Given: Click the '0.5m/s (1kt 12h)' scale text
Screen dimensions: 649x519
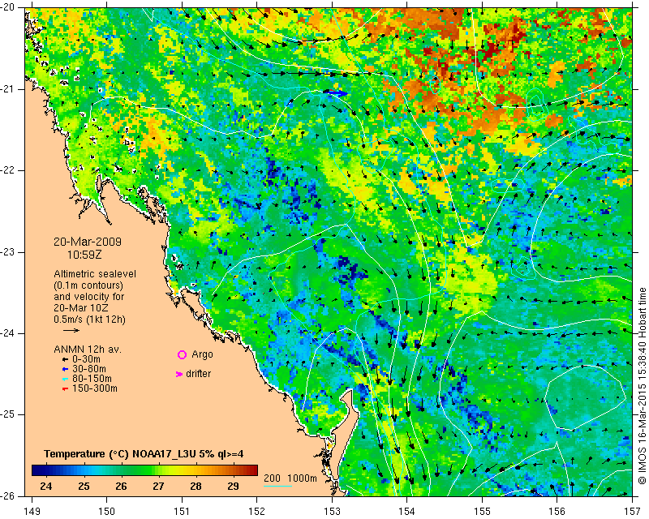Looking at the screenshot, I should click(x=89, y=320).
